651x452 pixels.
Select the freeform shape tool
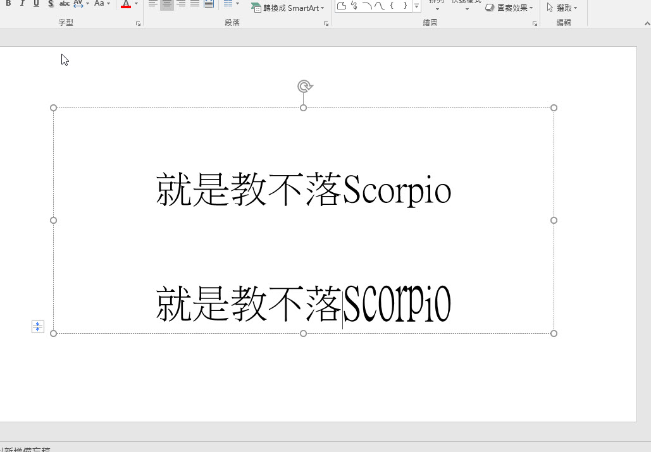click(342, 6)
